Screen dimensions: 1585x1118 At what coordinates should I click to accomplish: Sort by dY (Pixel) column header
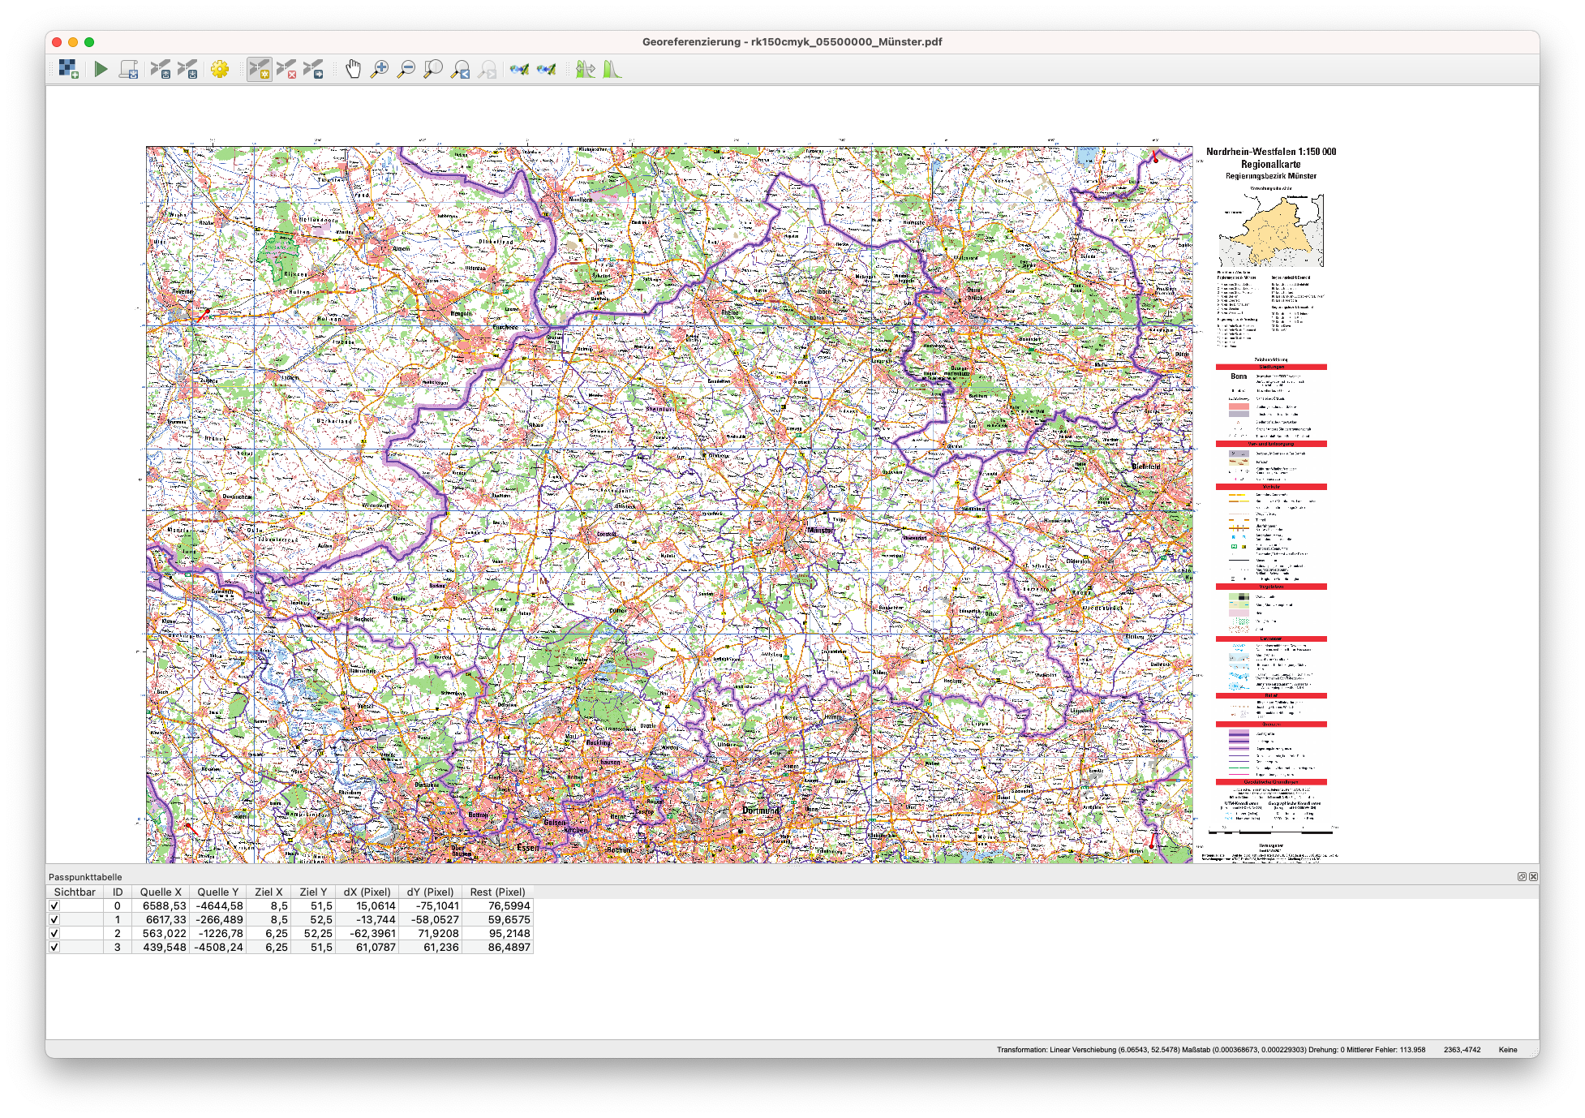tap(430, 892)
